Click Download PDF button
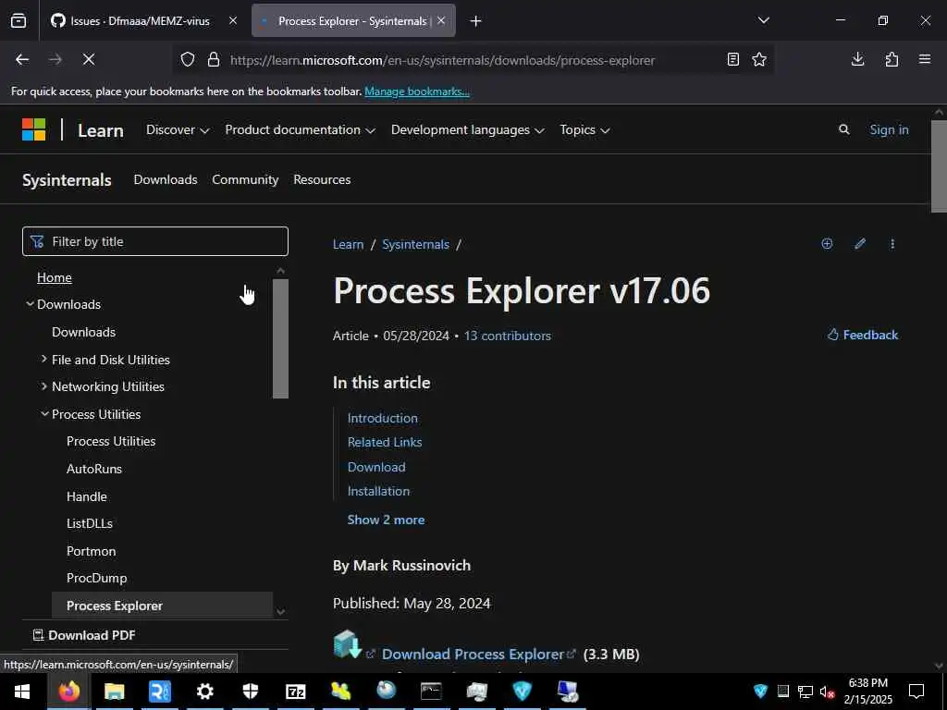The image size is (947, 710). coord(84,635)
